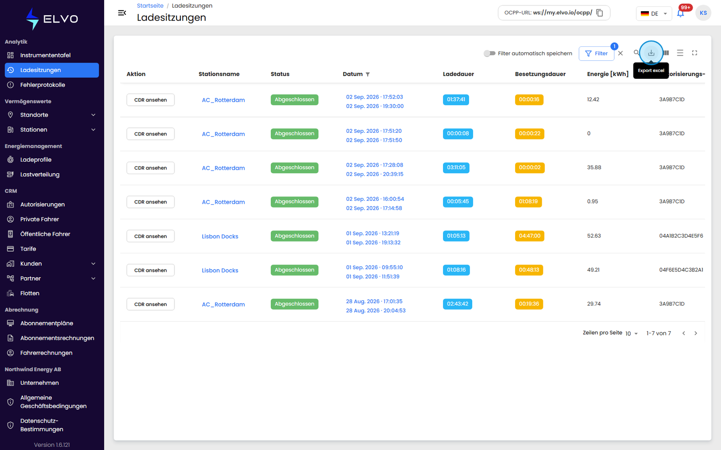View CDR for the 17:52:03 session

coord(151,100)
